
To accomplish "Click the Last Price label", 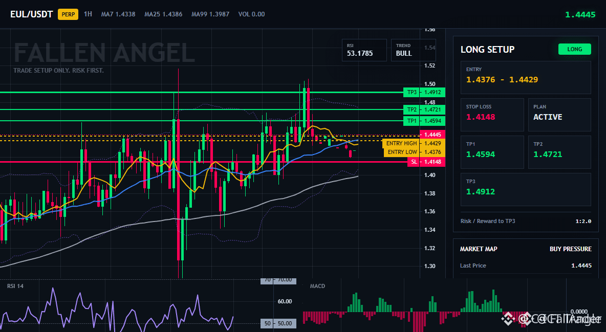I will pyautogui.click(x=473, y=265).
